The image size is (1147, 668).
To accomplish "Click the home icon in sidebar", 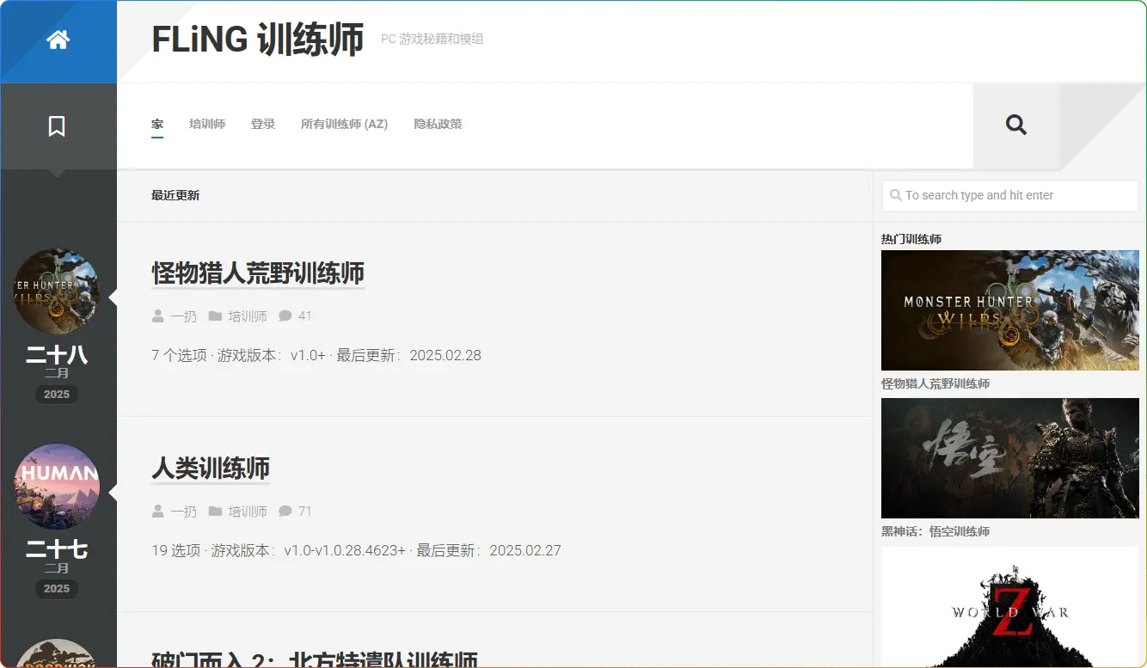I will click(x=58, y=40).
